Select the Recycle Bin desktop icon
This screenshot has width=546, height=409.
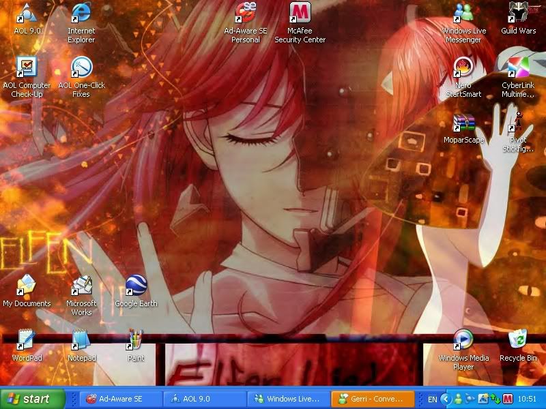click(518, 346)
